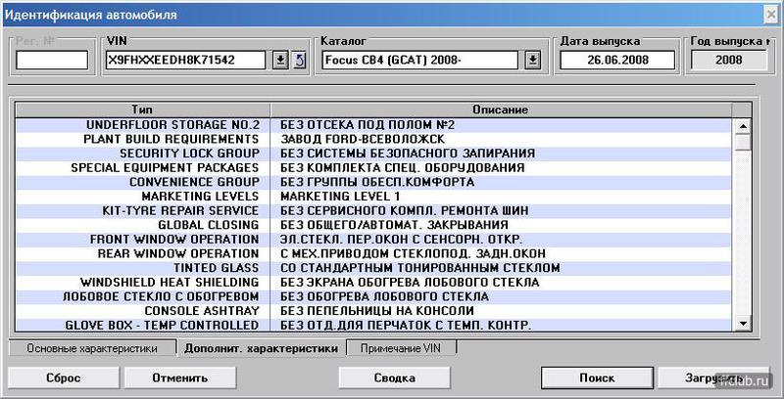This screenshot has height=399, width=784.
Task: Select the SPECIAL EQUIPMENT PACKAGES row
Action: tap(373, 167)
